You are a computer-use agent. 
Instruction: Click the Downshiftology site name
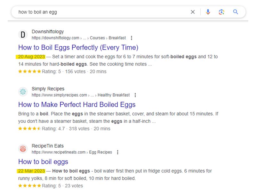[x=48, y=32]
